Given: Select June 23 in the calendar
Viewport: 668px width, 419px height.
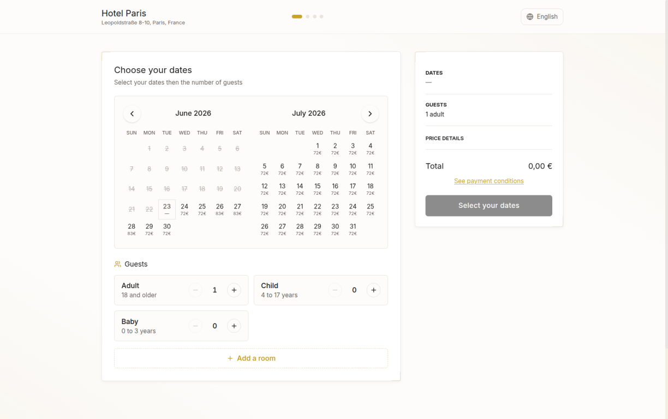Looking at the screenshot, I should [167, 209].
